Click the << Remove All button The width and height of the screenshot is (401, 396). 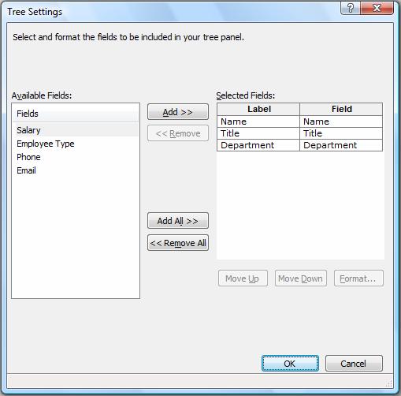(178, 243)
